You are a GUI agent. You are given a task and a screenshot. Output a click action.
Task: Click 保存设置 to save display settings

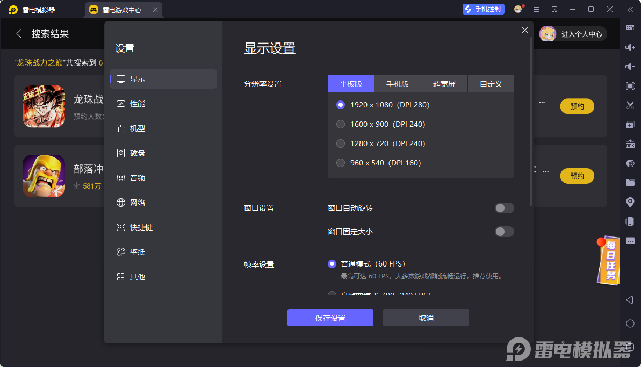(330, 318)
